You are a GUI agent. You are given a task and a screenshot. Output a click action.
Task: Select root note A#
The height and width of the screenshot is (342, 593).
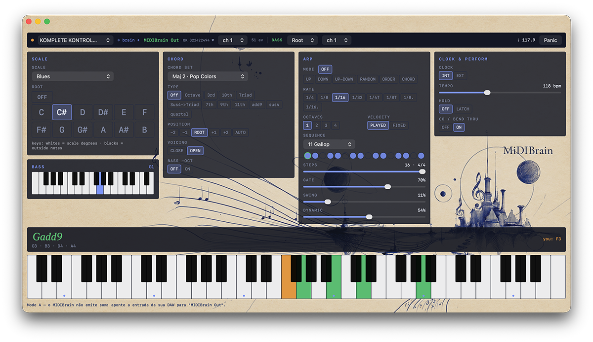tap(124, 130)
